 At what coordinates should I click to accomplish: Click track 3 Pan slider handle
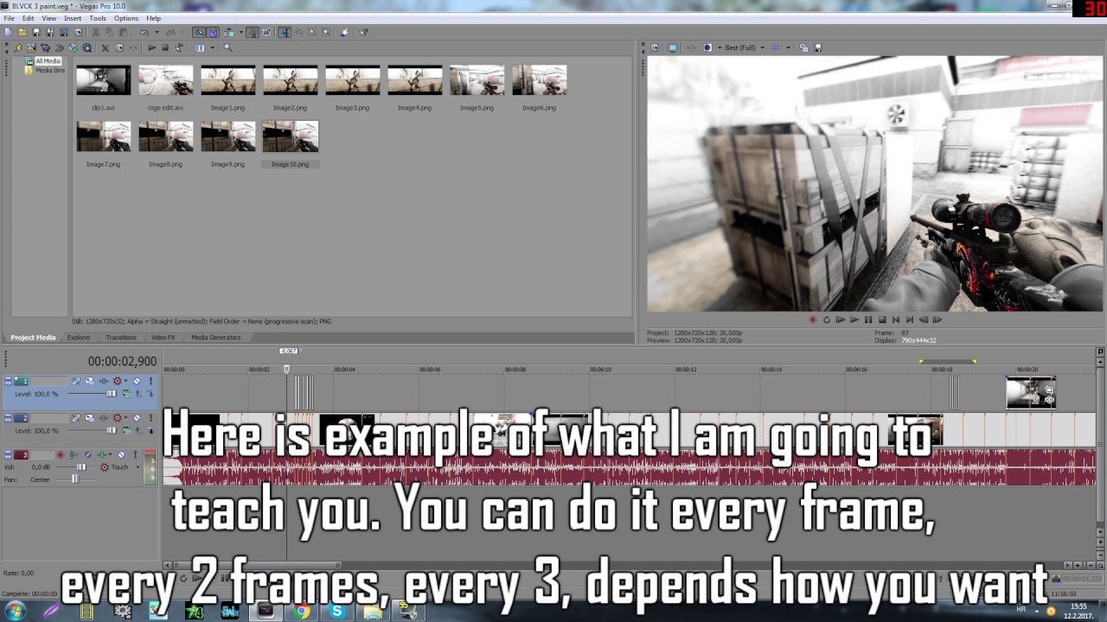coord(75,479)
